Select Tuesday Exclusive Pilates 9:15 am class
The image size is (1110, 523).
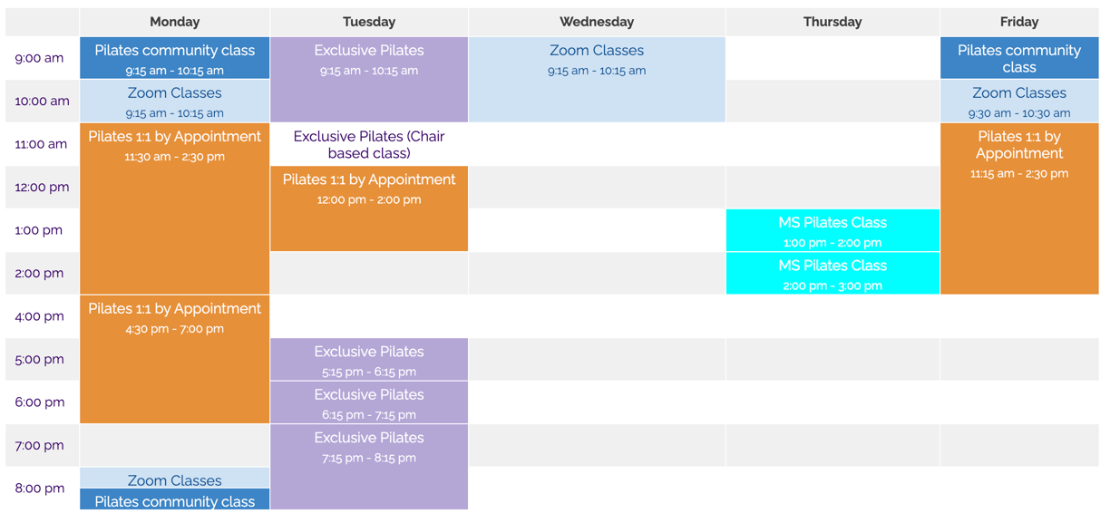[369, 80]
